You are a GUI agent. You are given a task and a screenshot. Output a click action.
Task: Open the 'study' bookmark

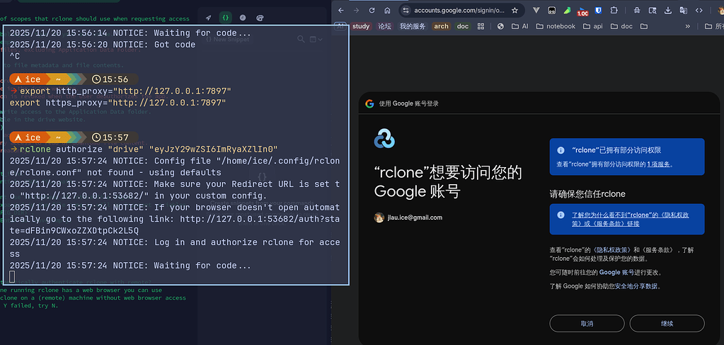[x=361, y=26]
